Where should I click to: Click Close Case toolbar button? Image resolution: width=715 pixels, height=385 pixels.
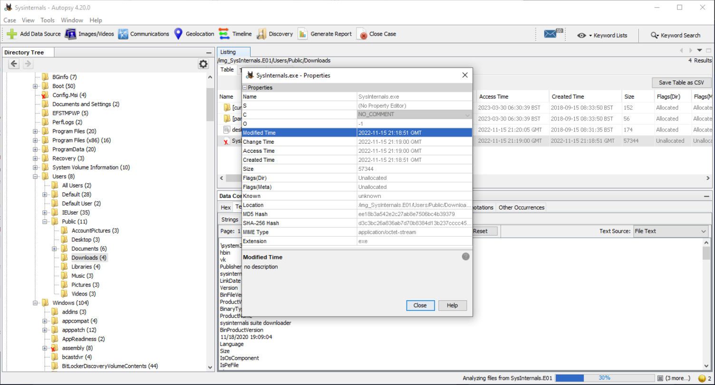click(x=376, y=34)
